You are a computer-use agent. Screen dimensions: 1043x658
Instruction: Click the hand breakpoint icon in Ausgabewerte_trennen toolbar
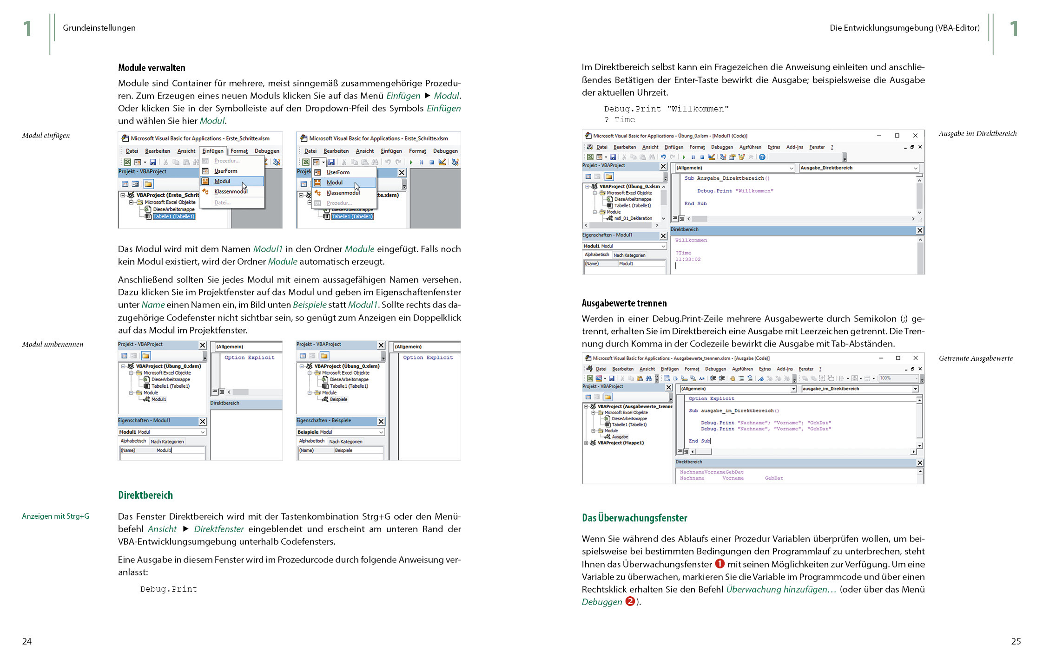733,378
